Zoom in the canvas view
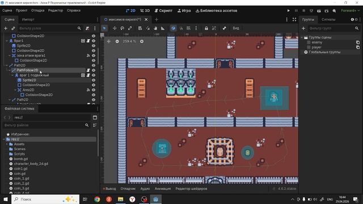Viewport: 363px width, 204px height. coord(142,41)
